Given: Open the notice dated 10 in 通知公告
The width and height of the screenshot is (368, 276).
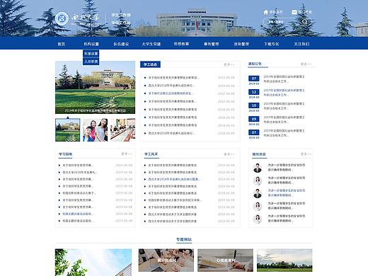Looking at the screenshot, I should 277,106.
